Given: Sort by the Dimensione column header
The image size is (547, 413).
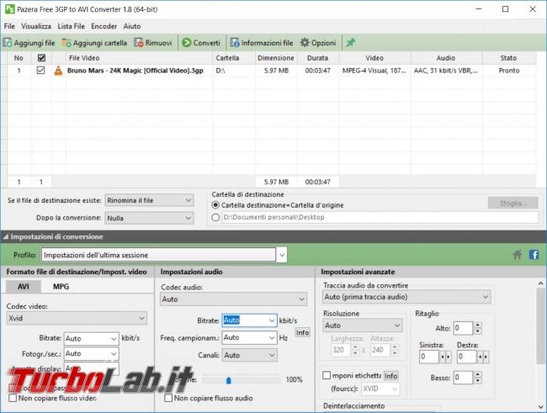Looking at the screenshot, I should 275,58.
